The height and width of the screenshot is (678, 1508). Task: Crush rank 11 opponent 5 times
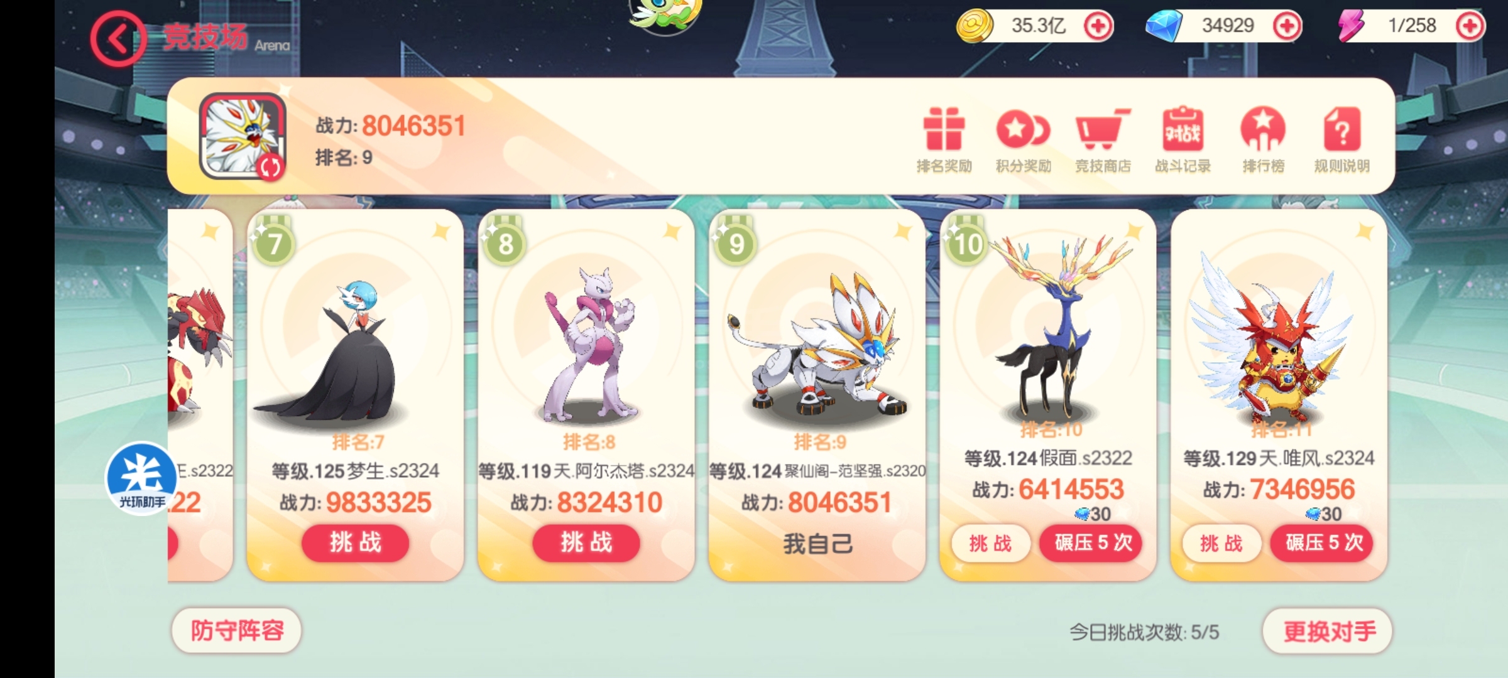(1324, 542)
